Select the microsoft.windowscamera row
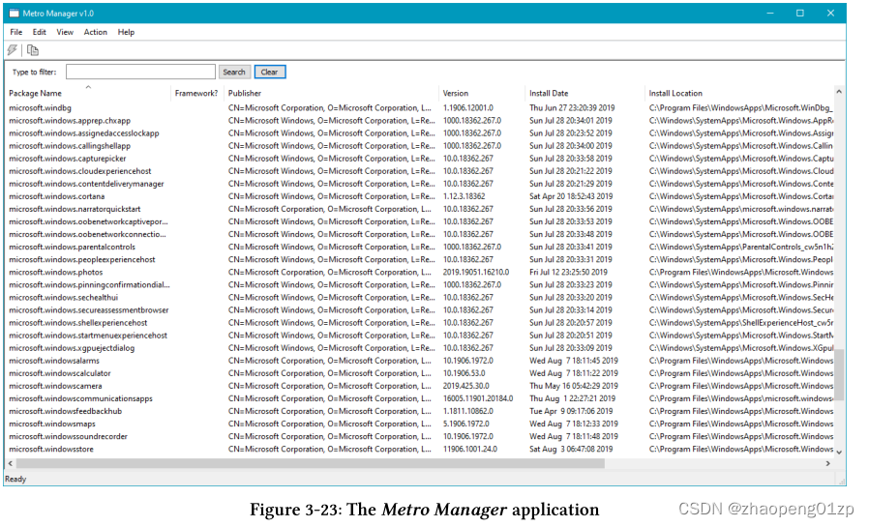The height and width of the screenshot is (527, 869). click(x=420, y=386)
